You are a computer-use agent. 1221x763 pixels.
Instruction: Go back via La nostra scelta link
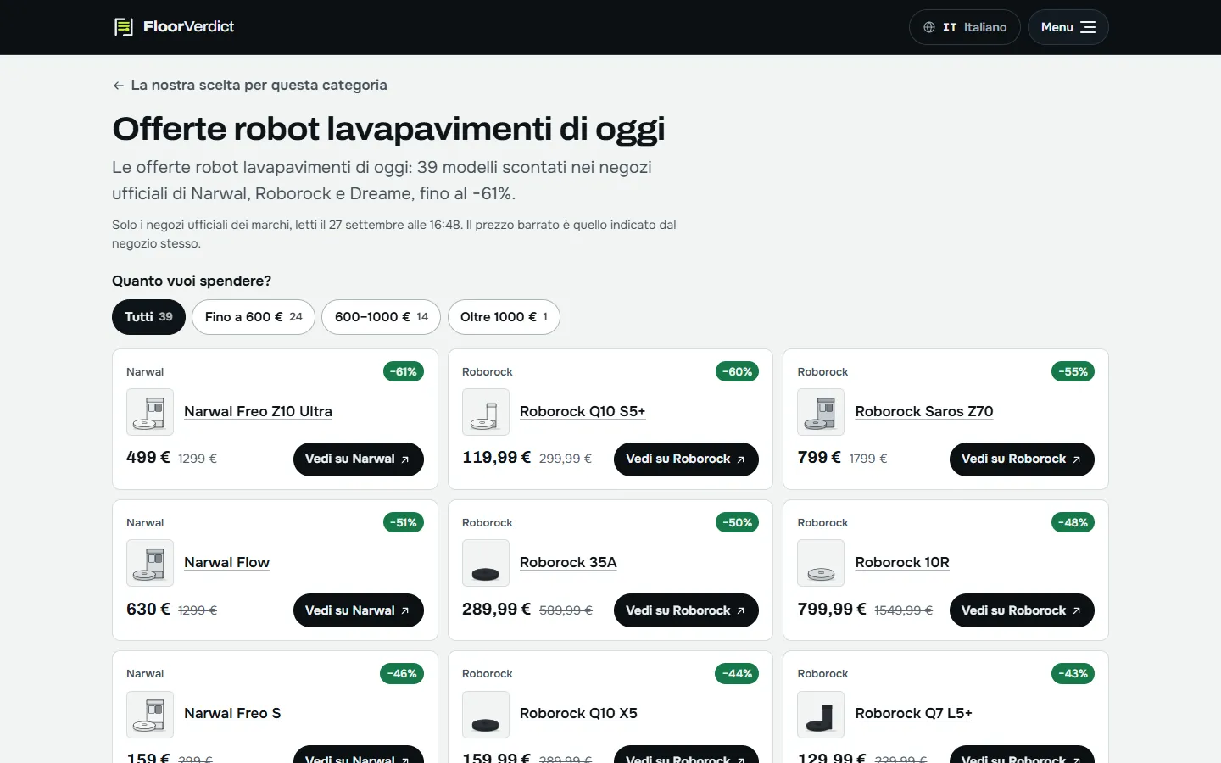click(249, 85)
